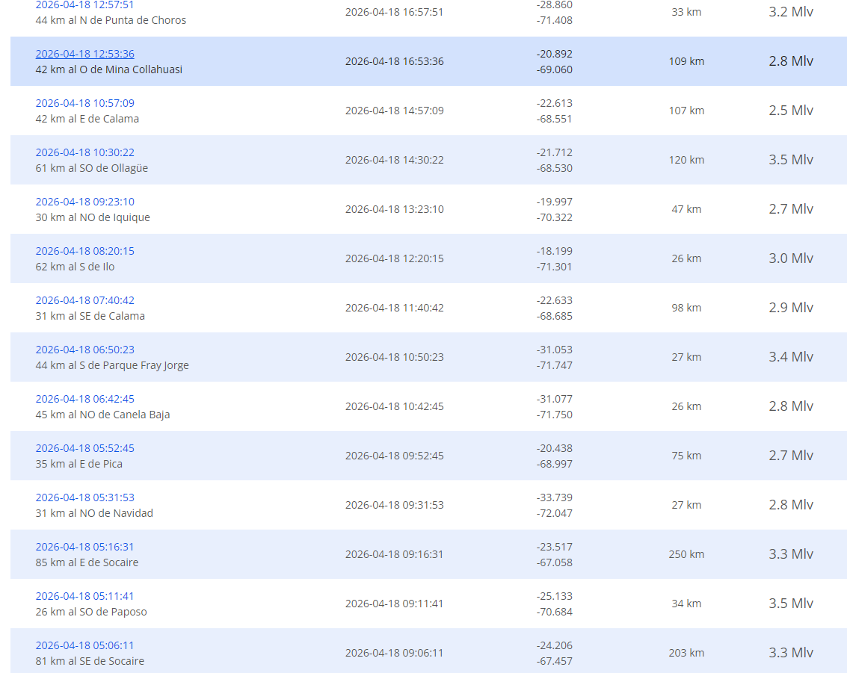Click the 2026-04-18 07:40:42 event link
The width and height of the screenshot is (847, 673).
pyautogui.click(x=84, y=300)
